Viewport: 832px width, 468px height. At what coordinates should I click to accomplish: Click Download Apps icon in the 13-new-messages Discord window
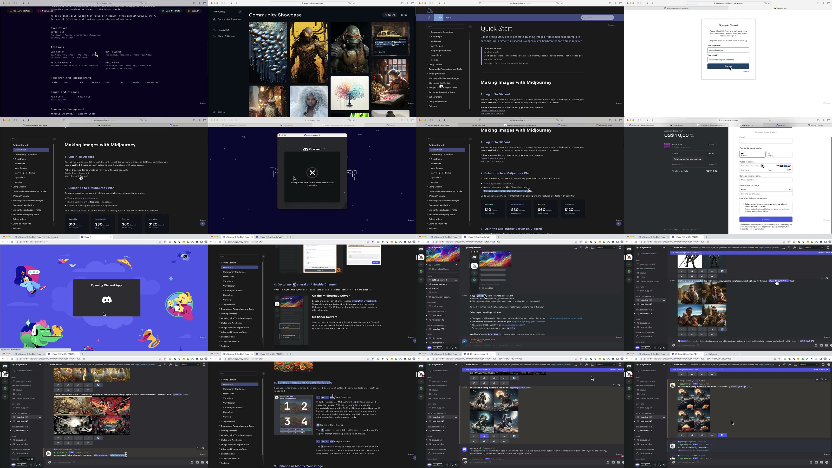pyautogui.click(x=421, y=396)
